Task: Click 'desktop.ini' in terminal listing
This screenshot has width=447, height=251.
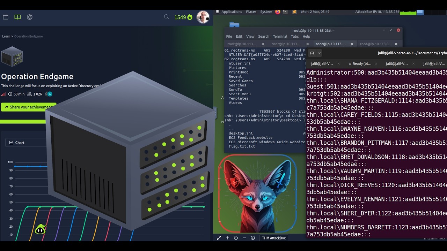Action: [x=241, y=133]
